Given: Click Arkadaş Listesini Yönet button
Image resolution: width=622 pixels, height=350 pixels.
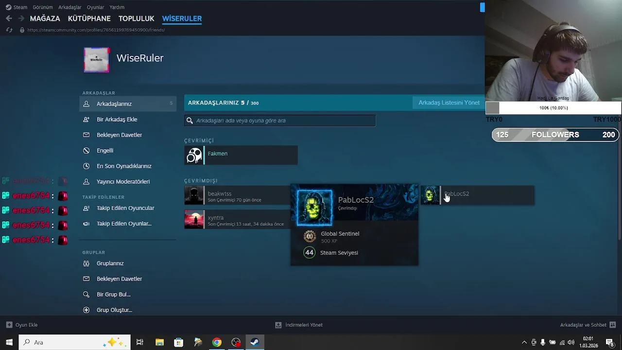Looking at the screenshot, I should coord(449,103).
